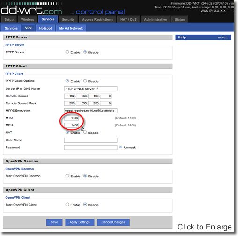Screen dimensions: 238x236
Task: Click the Apply Settings button
Action: point(80,222)
